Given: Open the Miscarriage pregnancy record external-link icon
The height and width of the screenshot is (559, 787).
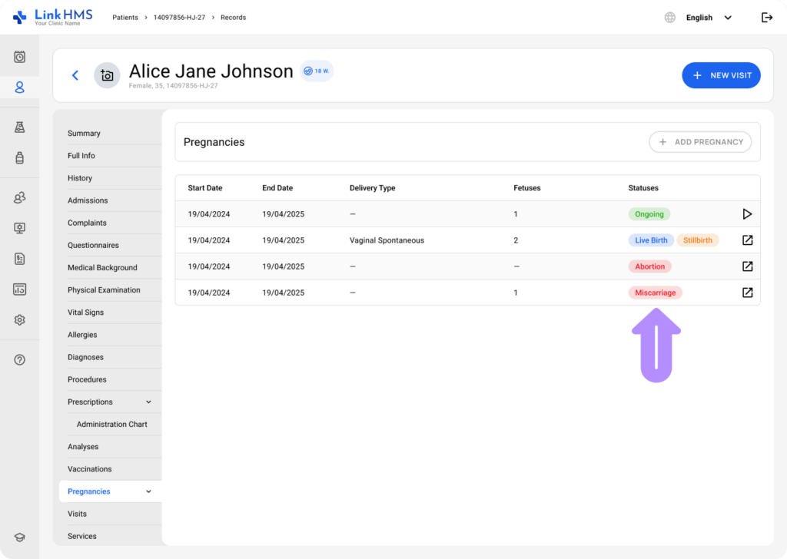Looking at the screenshot, I should [747, 293].
